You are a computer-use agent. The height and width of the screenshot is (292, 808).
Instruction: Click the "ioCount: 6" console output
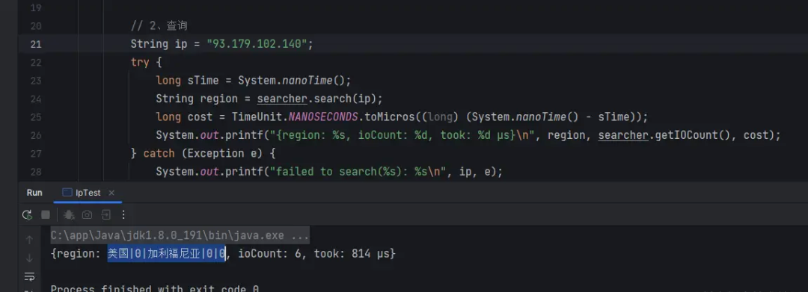(270, 253)
